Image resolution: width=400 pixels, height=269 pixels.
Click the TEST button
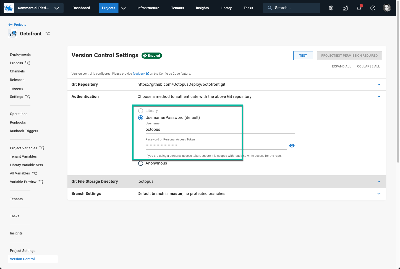click(303, 55)
